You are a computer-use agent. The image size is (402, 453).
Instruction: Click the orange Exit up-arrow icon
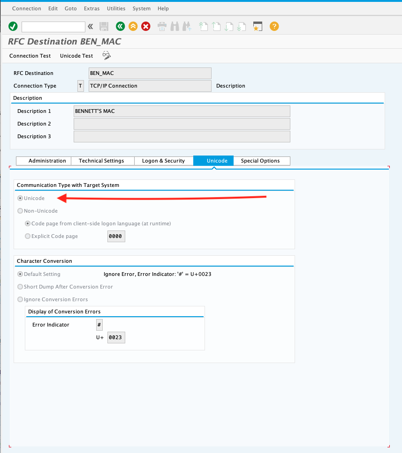click(133, 26)
